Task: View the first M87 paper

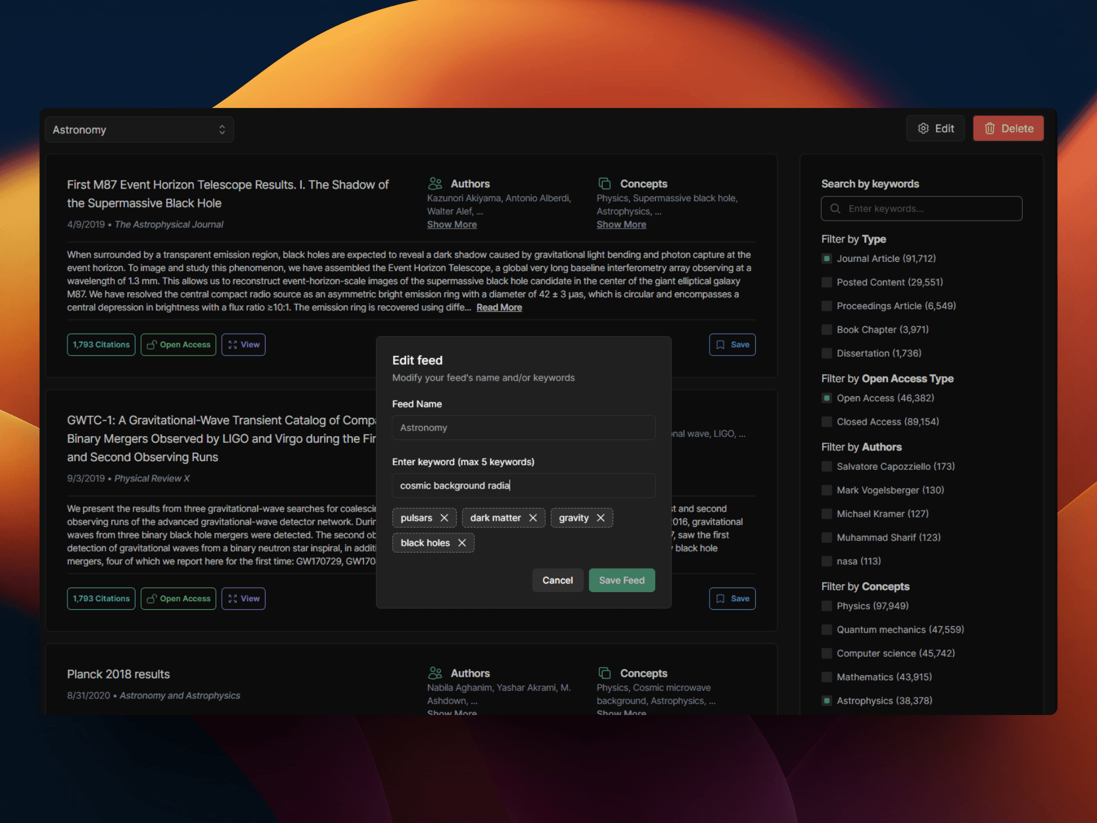Action: [x=243, y=345]
